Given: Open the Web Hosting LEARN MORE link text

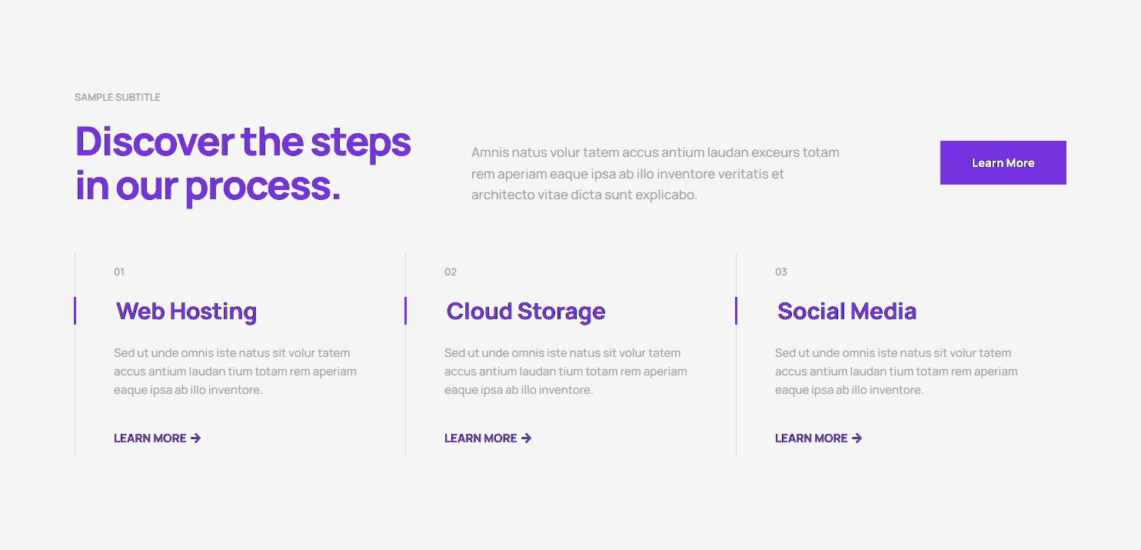Looking at the screenshot, I should pyautogui.click(x=150, y=438).
